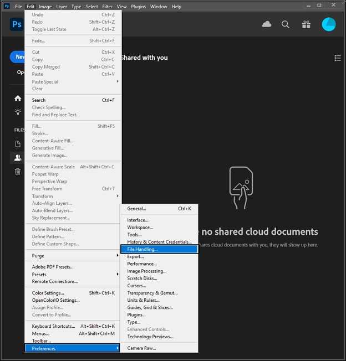Open Tools preferences
The image size is (346, 361).
click(x=159, y=235)
